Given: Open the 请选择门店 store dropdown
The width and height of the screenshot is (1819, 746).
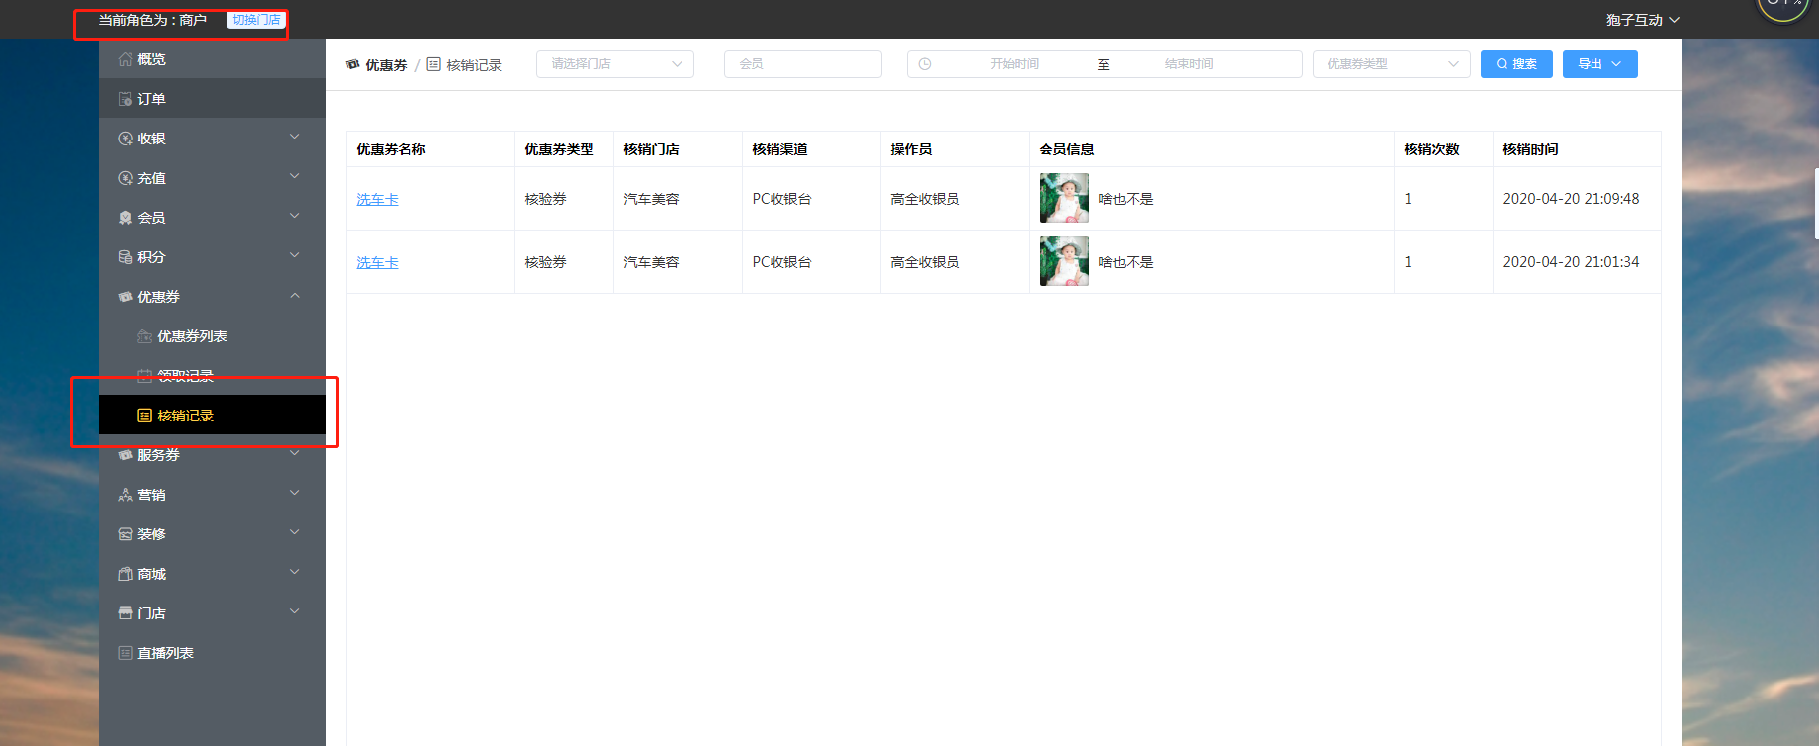Looking at the screenshot, I should (x=615, y=64).
